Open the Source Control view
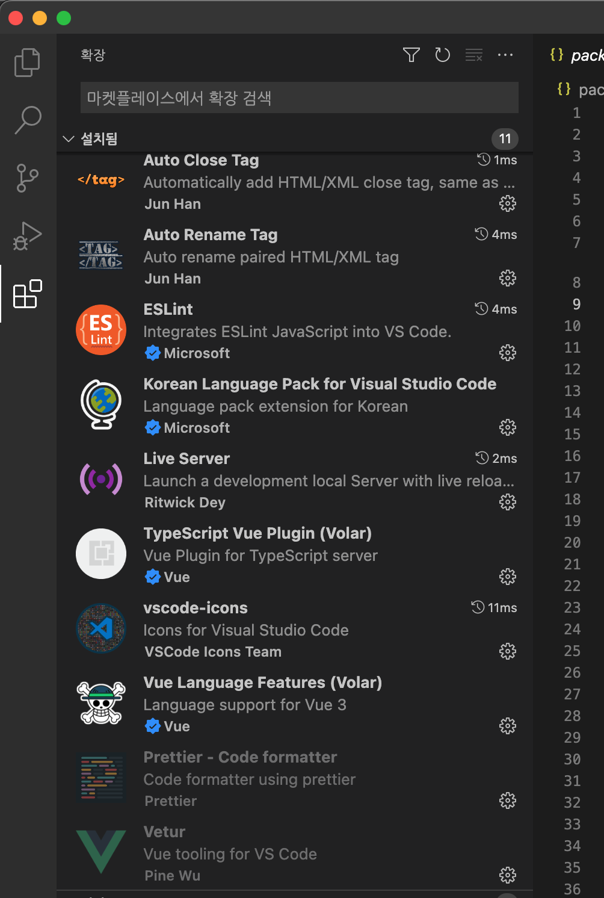This screenshot has width=604, height=898. point(27,178)
